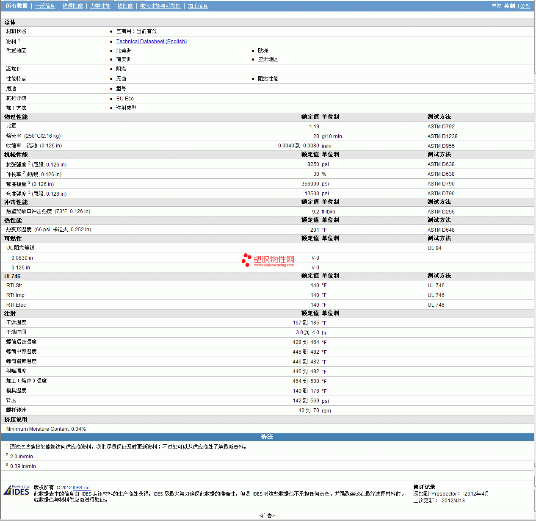Image resolution: width=536 pixels, height=521 pixels.
Task: Click the 塑胶物性网 watermark logo
Action: tap(268, 260)
